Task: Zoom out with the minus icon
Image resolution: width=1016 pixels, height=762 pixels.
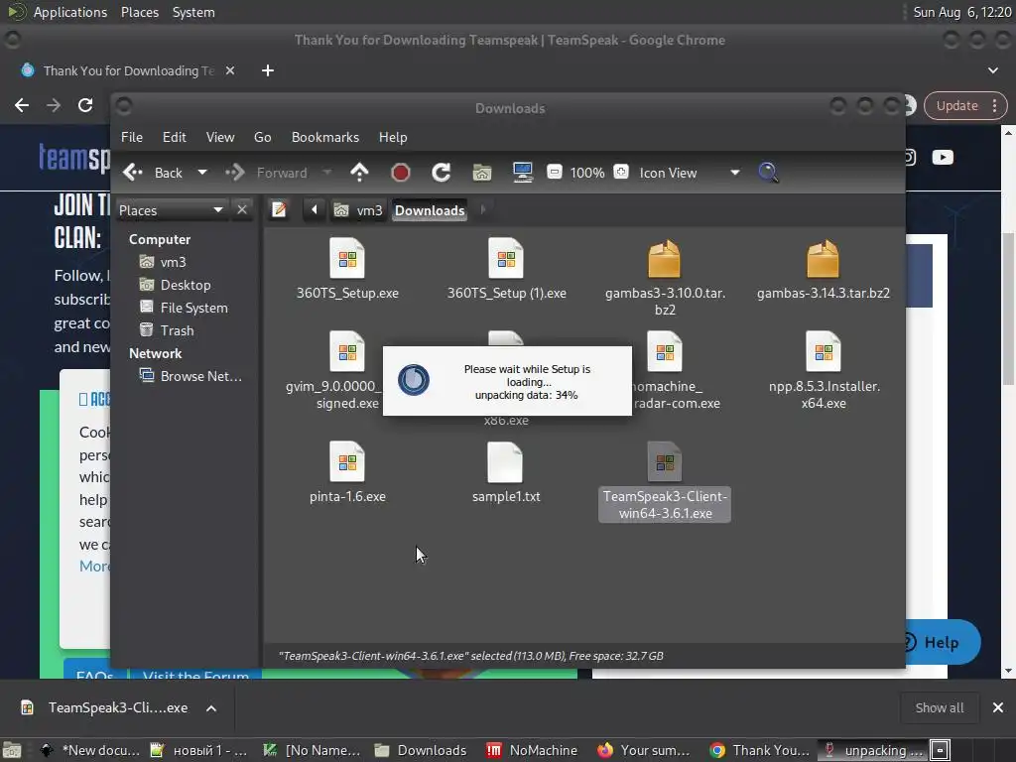Action: click(555, 172)
